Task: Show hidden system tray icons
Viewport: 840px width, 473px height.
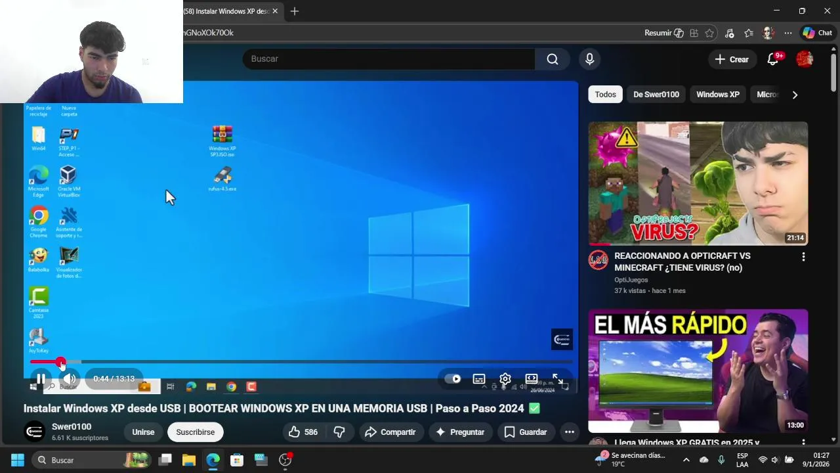Action: pos(686,460)
